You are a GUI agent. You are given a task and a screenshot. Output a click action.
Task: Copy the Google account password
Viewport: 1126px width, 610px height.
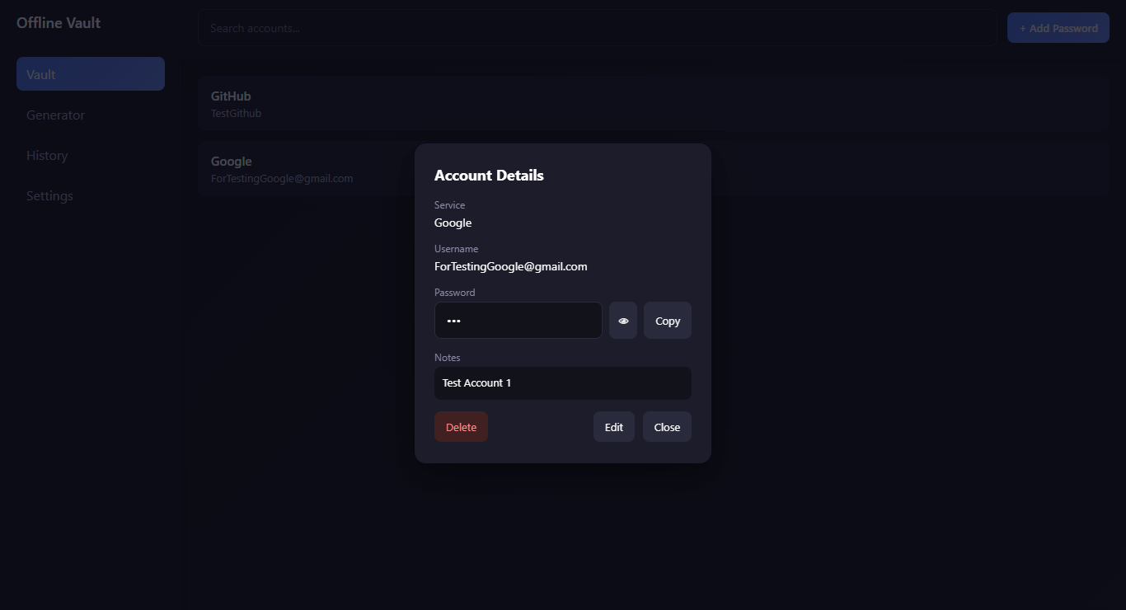(667, 321)
